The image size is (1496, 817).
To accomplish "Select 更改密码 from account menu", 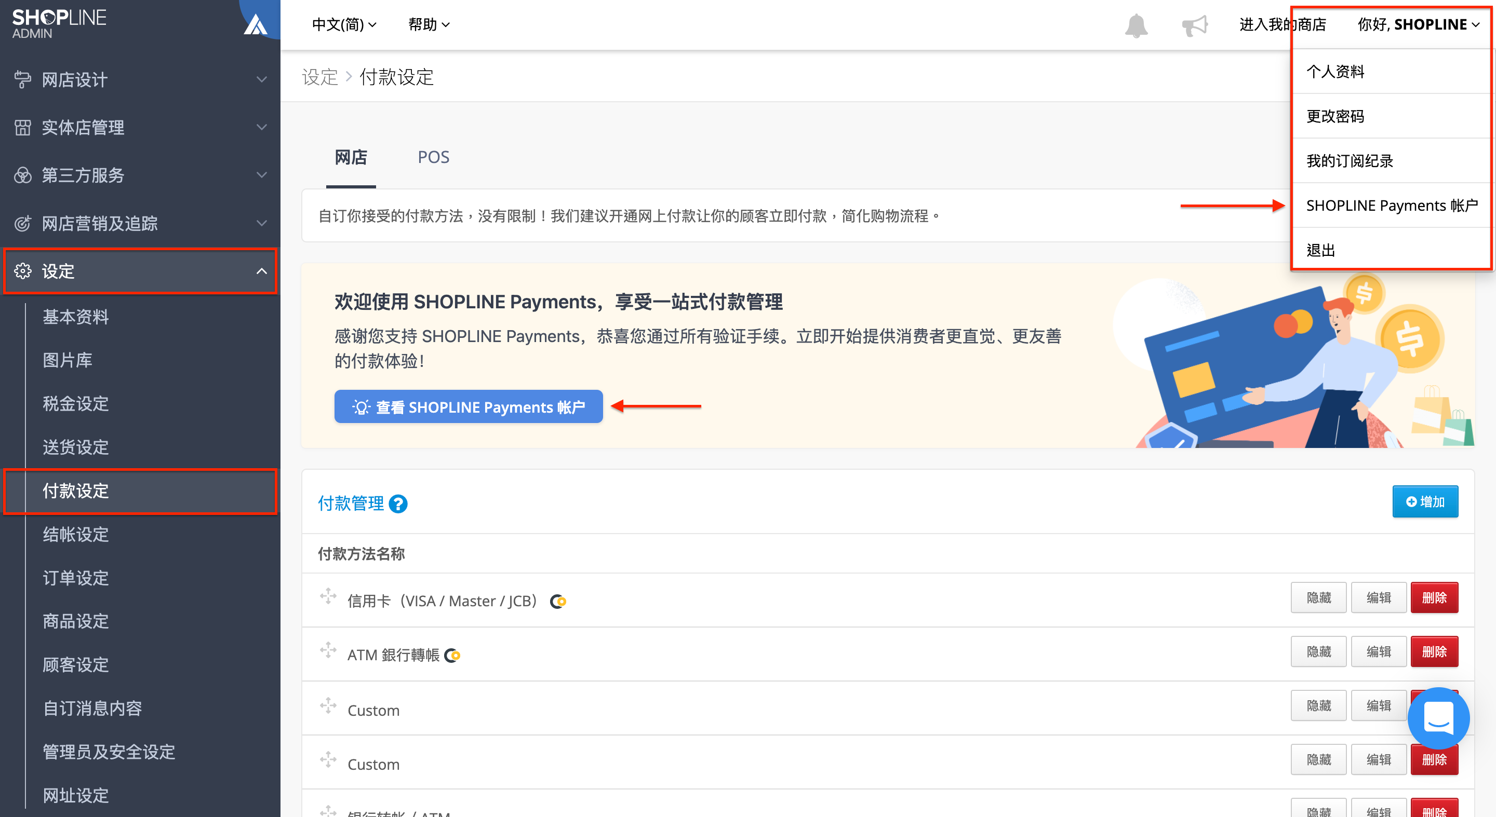I will [x=1393, y=116].
